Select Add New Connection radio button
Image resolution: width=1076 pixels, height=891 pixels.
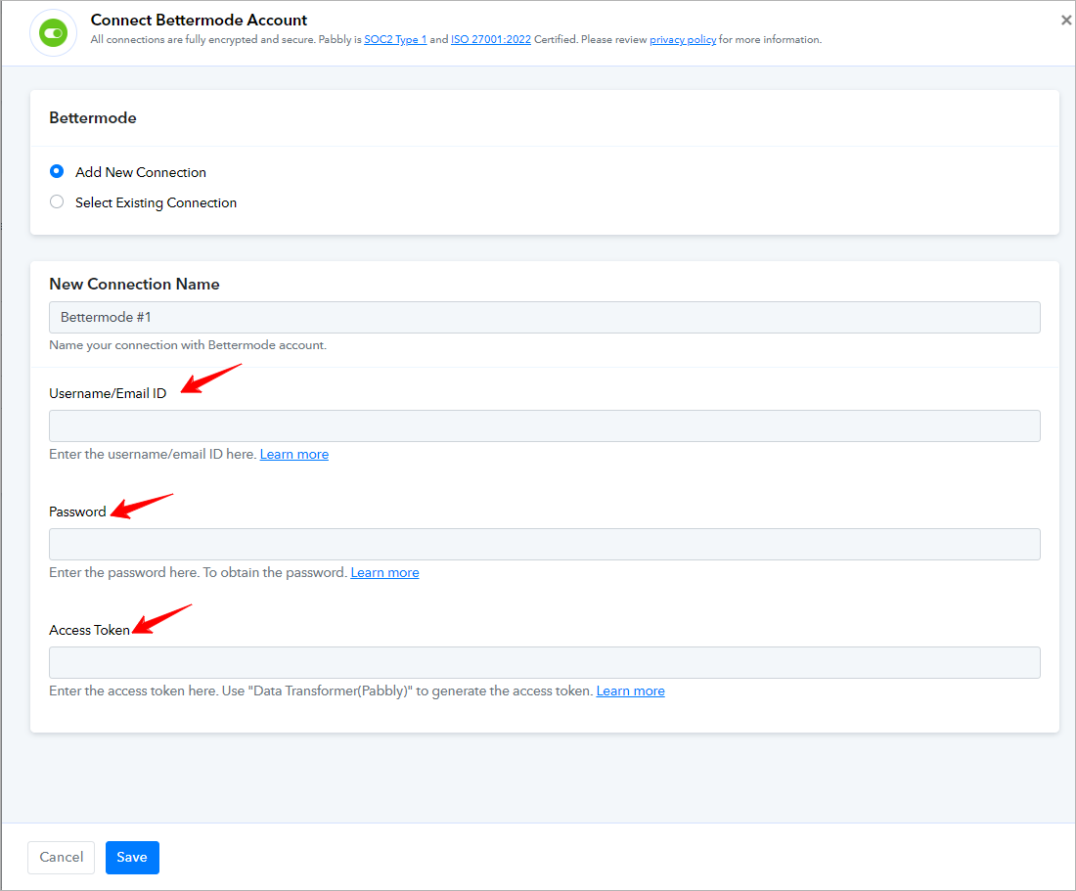[57, 171]
